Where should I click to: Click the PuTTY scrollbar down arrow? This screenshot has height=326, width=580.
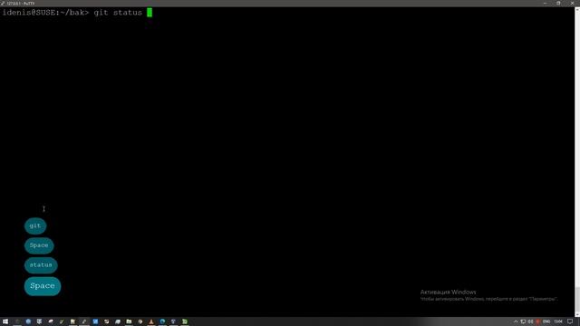tap(577, 314)
